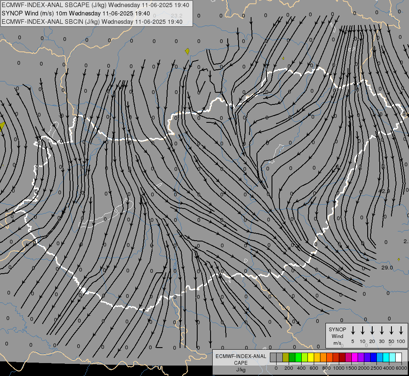Click the 100 m/s wind arrow symbol
Viewport: 409px width, 376px height.
(401, 330)
